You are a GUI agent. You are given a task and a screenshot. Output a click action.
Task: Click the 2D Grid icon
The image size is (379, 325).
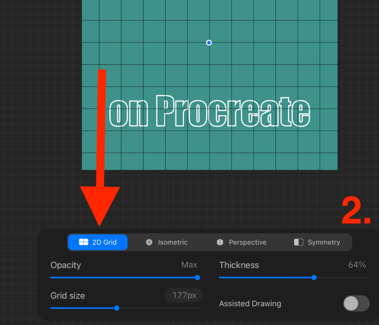click(x=83, y=242)
